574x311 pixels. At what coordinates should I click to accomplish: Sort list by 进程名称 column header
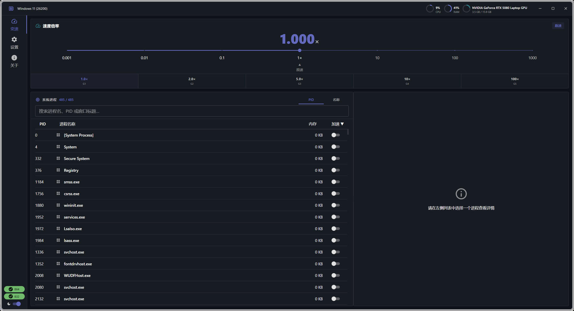coord(67,124)
